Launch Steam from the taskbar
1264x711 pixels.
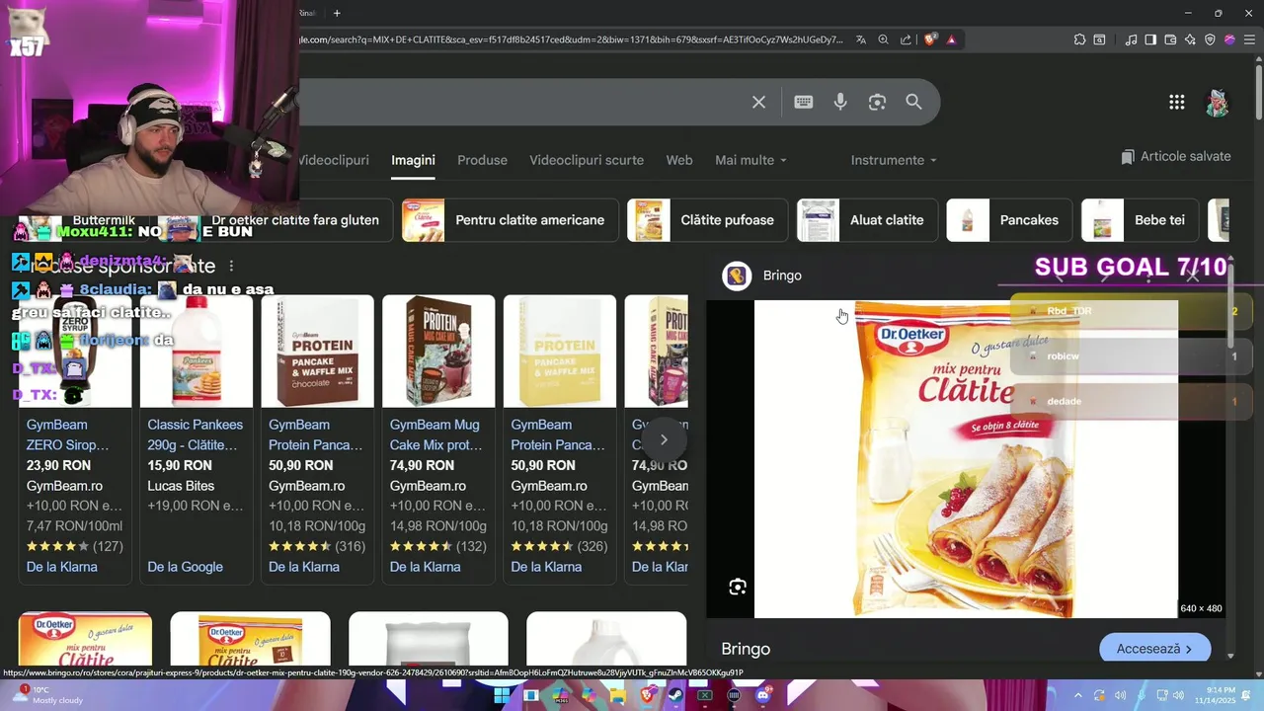tap(674, 695)
